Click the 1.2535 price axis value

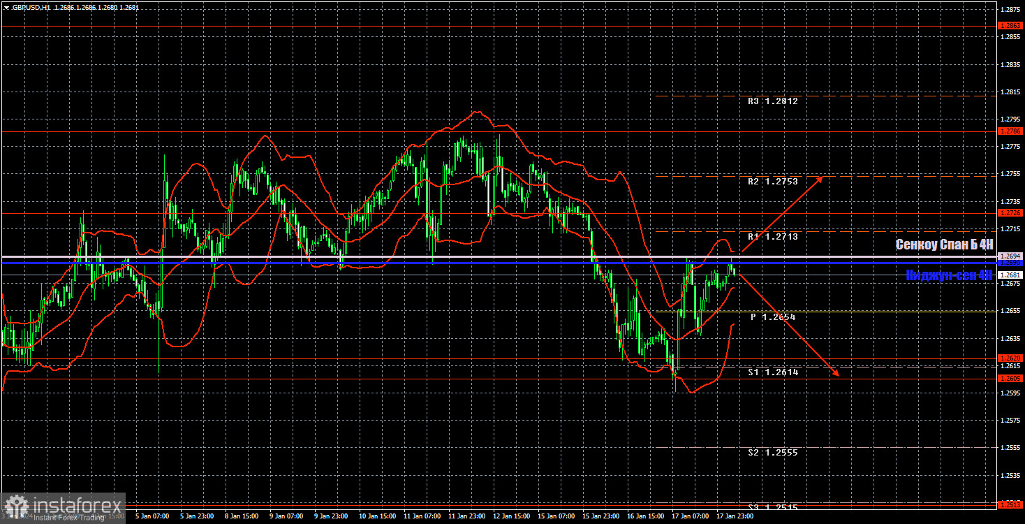tap(1010, 475)
